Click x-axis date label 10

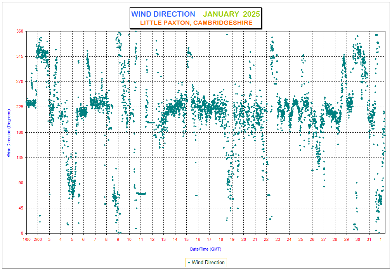point(129,239)
